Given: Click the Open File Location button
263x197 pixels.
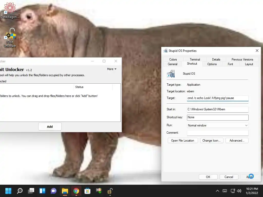Looking at the screenshot, I should pyautogui.click(x=183, y=141).
